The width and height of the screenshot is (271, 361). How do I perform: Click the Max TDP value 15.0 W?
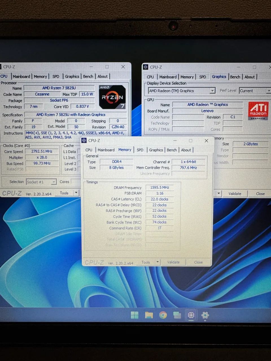[87, 94]
